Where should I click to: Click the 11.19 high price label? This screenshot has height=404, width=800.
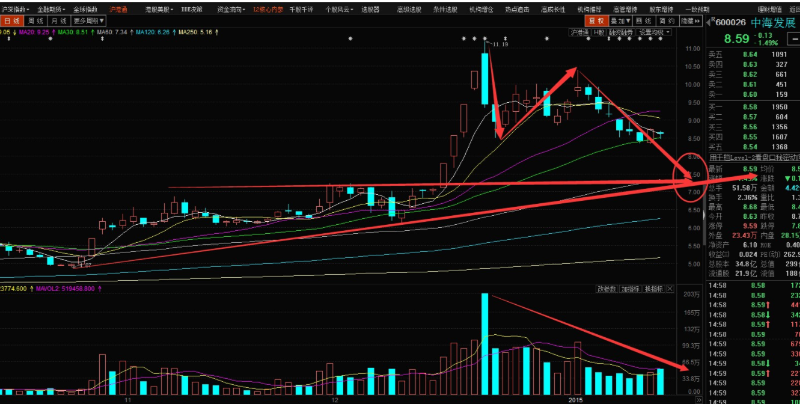click(x=501, y=44)
